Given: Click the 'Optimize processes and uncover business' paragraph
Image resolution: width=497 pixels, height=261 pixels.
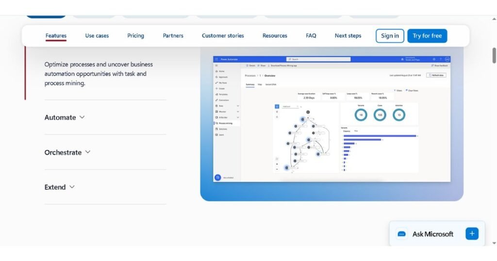Looking at the screenshot, I should tap(99, 74).
